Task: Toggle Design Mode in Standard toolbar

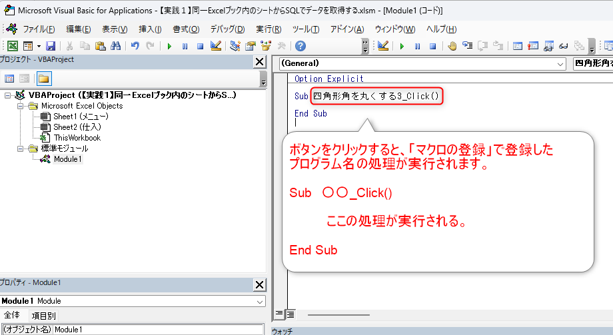Action: tap(215, 46)
